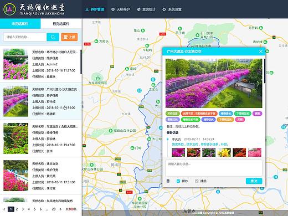Select the 广州大道北-沙太路立交 case row

[41, 101]
